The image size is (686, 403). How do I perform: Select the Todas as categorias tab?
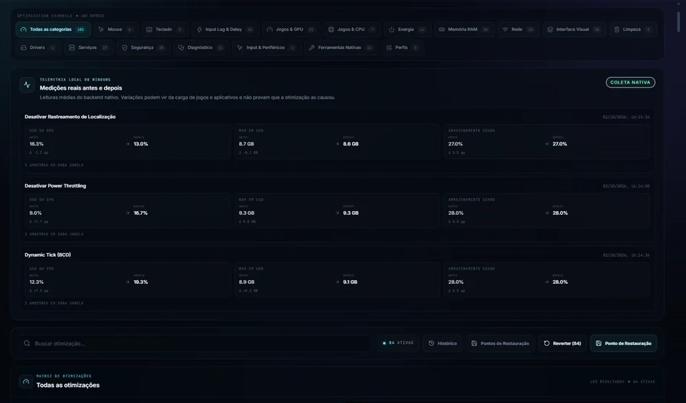(x=54, y=29)
